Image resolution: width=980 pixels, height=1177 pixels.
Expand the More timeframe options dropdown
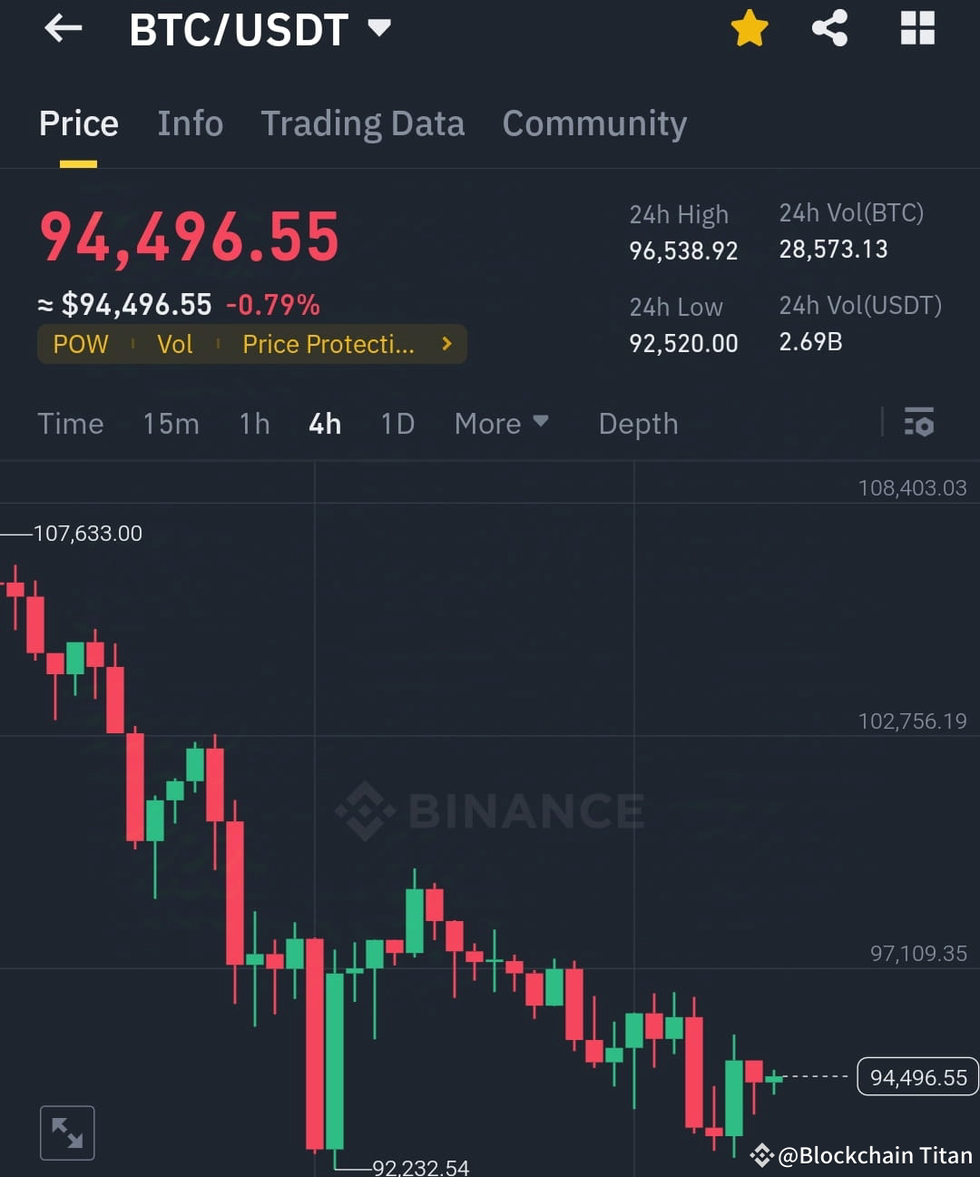pyautogui.click(x=501, y=423)
